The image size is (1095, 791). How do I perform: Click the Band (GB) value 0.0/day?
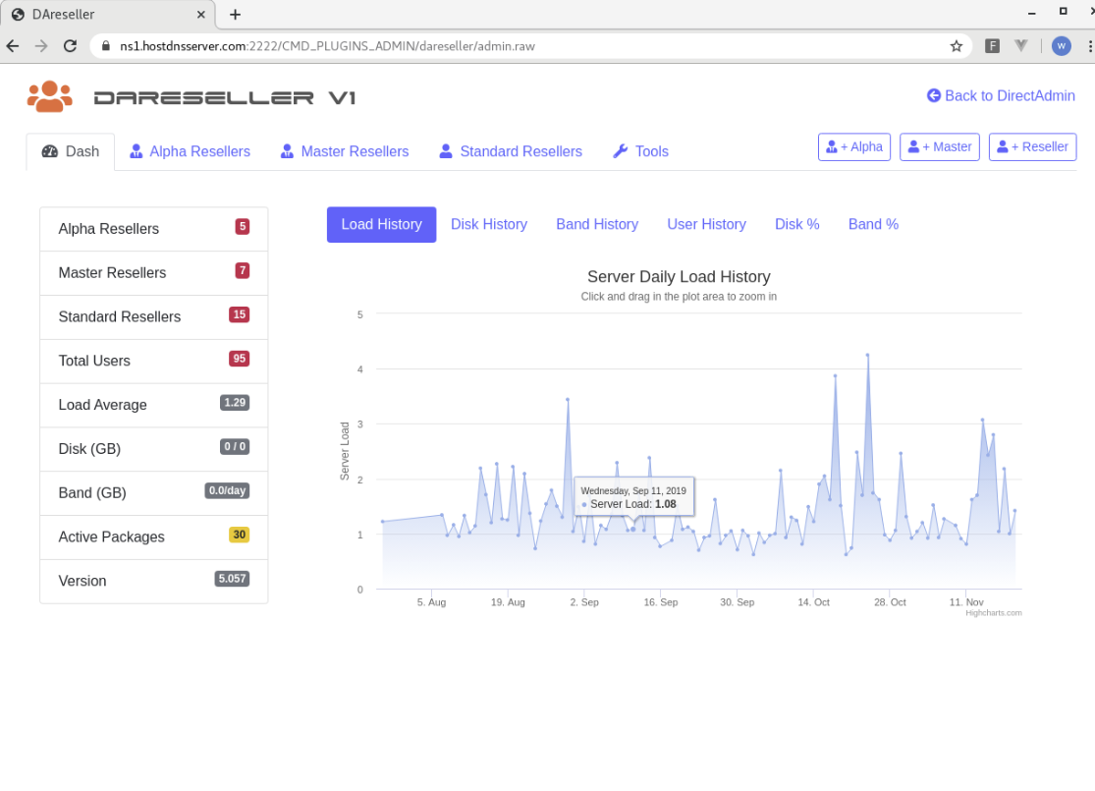(227, 490)
